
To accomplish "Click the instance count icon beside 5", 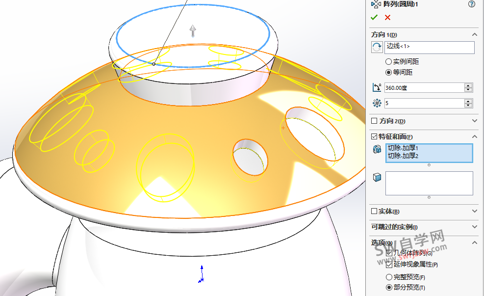I will pos(377,103).
